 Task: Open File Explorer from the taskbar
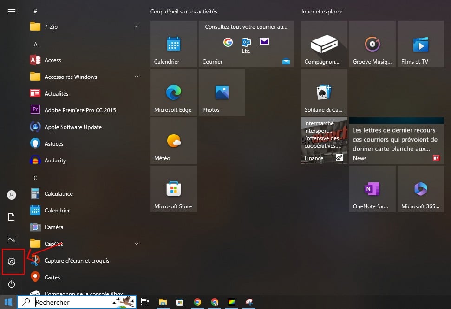(x=163, y=302)
